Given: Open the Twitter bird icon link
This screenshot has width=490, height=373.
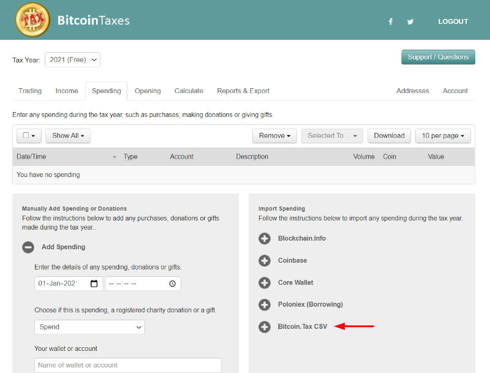Looking at the screenshot, I should (x=410, y=21).
